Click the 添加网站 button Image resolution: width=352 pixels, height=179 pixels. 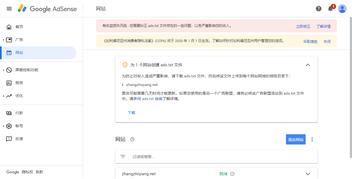pos(296,139)
